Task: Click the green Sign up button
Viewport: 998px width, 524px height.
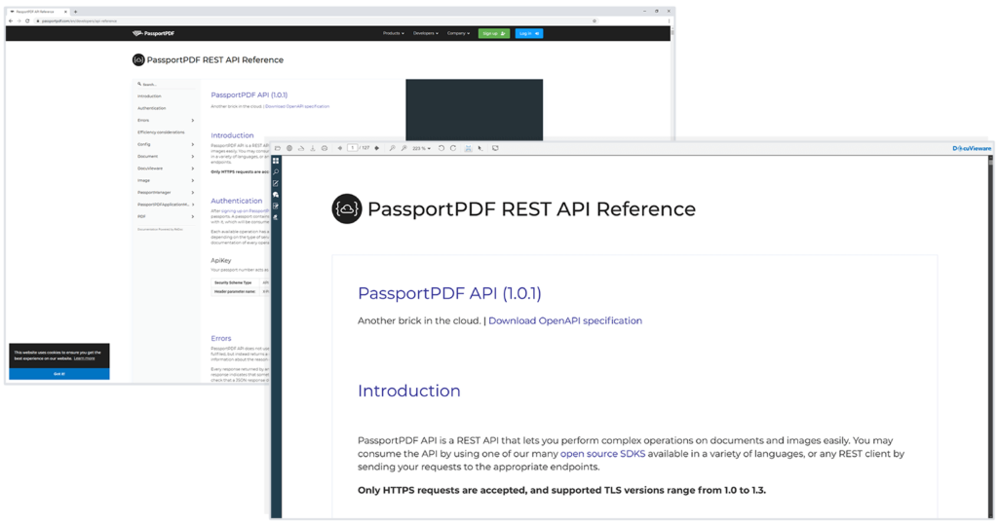Action: (x=494, y=33)
